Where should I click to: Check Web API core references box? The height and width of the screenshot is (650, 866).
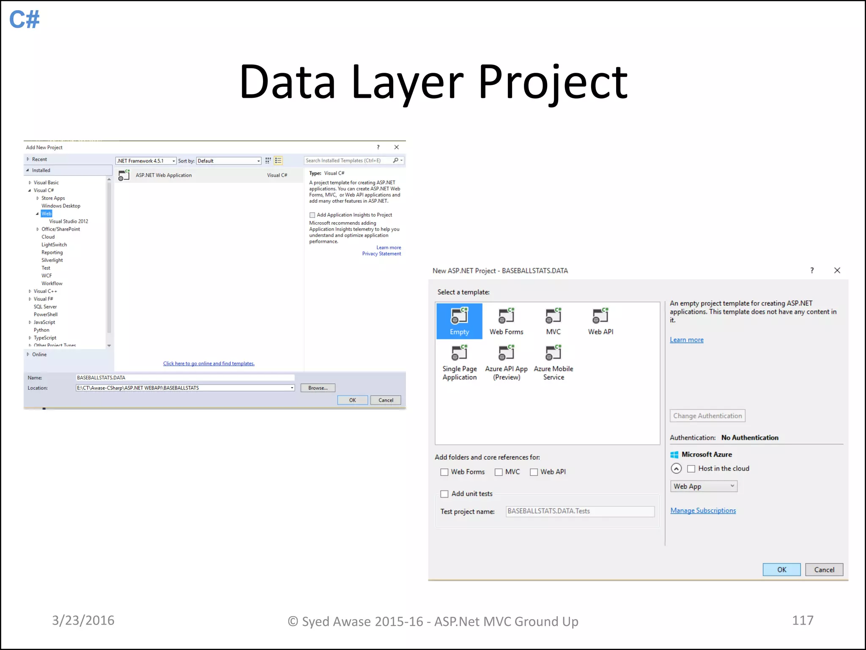coord(534,472)
